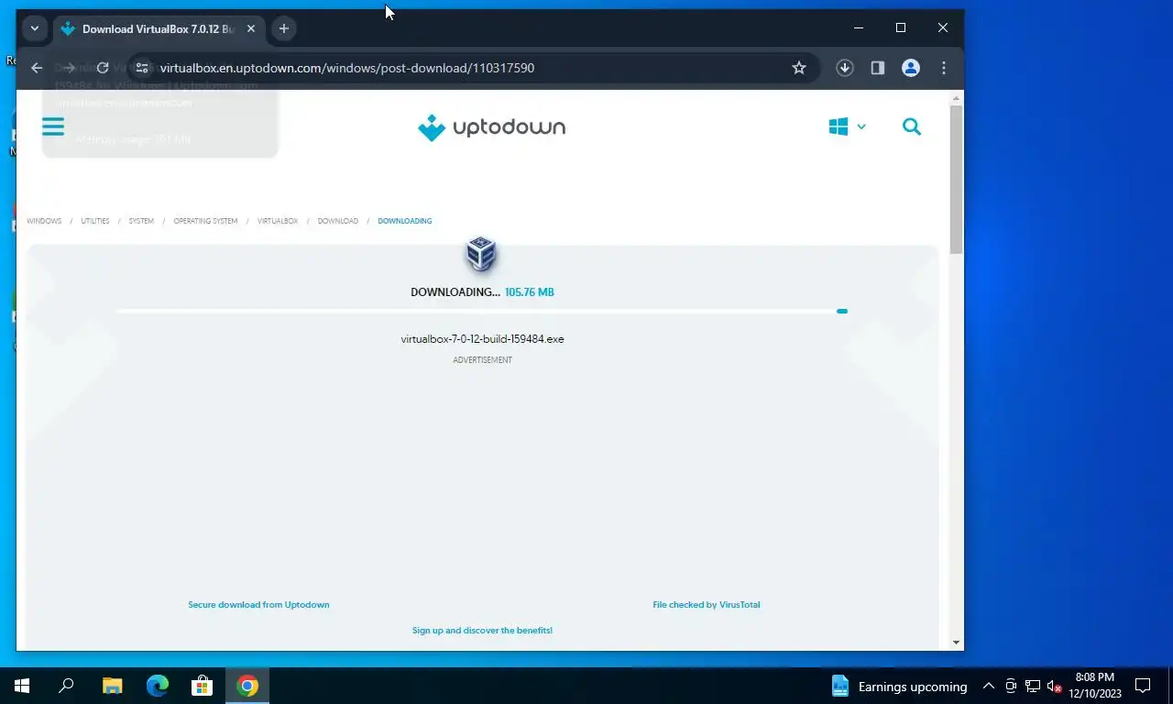This screenshot has width=1173, height=704.
Task: Bookmark this page with the star
Action: pos(799,68)
